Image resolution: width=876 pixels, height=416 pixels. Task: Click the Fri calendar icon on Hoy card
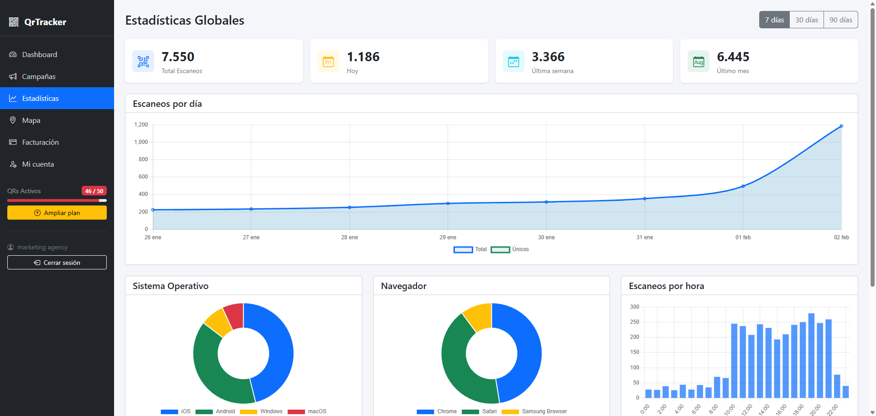coord(328,61)
